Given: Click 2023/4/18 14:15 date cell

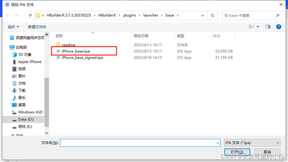Looking at the screenshot, I should tap(148, 58).
